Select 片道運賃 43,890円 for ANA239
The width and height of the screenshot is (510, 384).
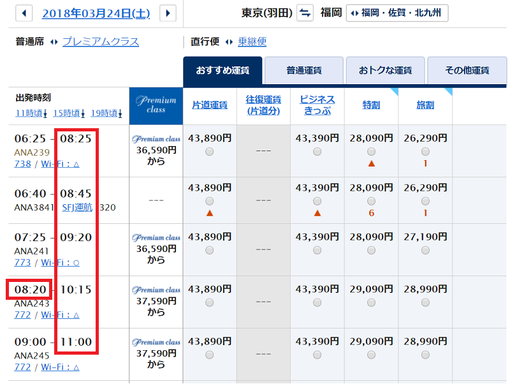coord(210,152)
